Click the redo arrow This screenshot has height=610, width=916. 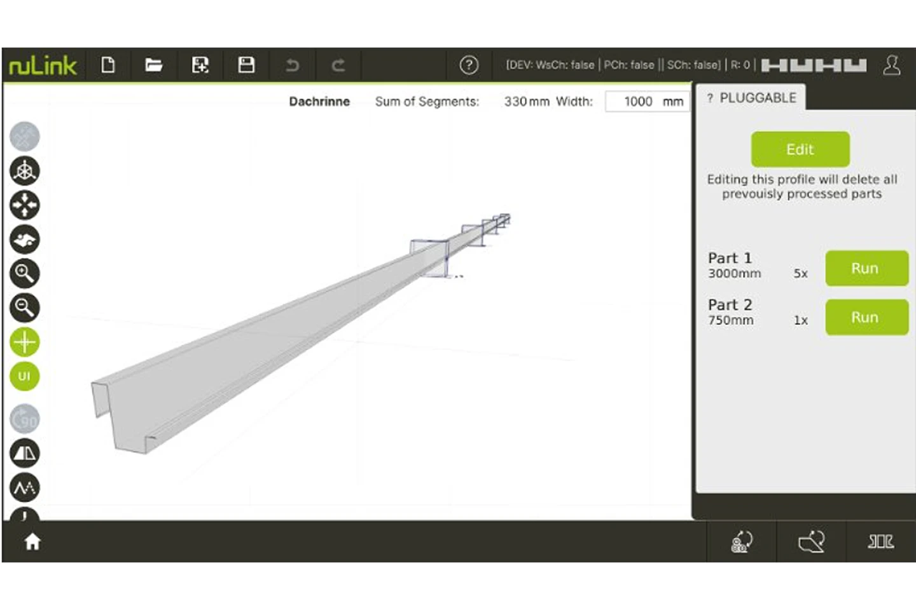point(338,65)
